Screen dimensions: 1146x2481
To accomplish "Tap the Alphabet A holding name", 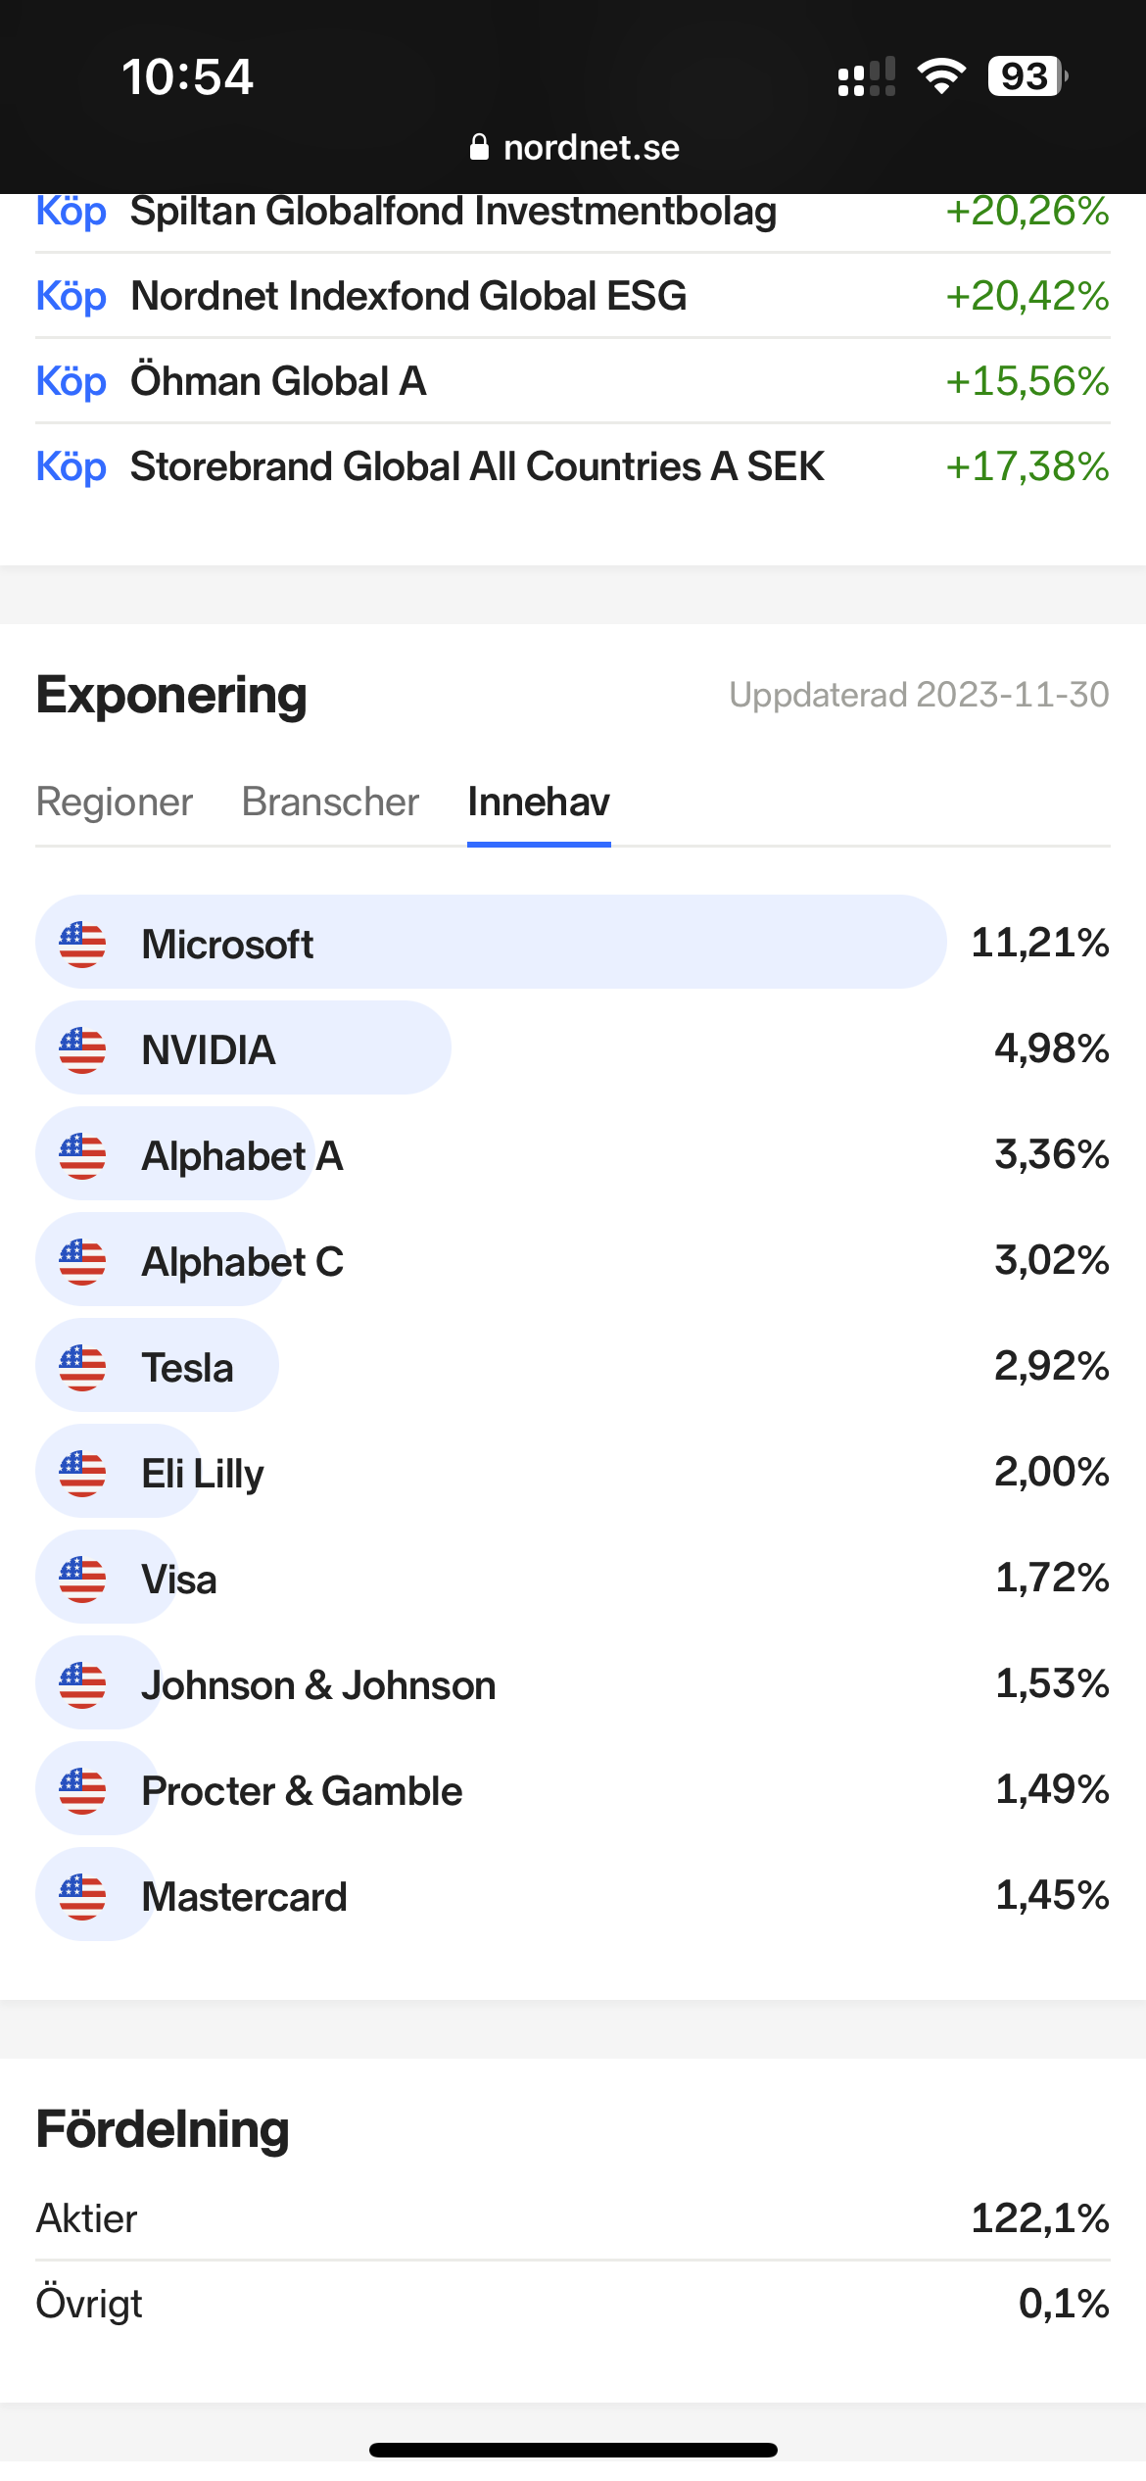I will pos(242,1156).
